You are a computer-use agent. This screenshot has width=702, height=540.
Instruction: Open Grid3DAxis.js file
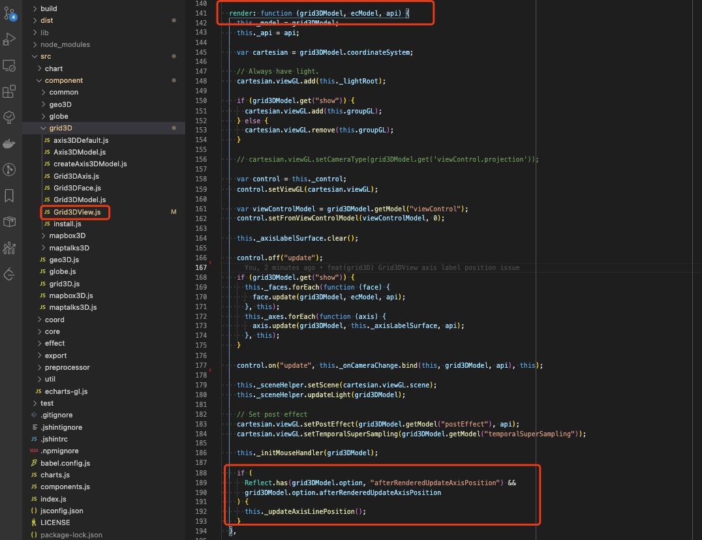coord(104,176)
